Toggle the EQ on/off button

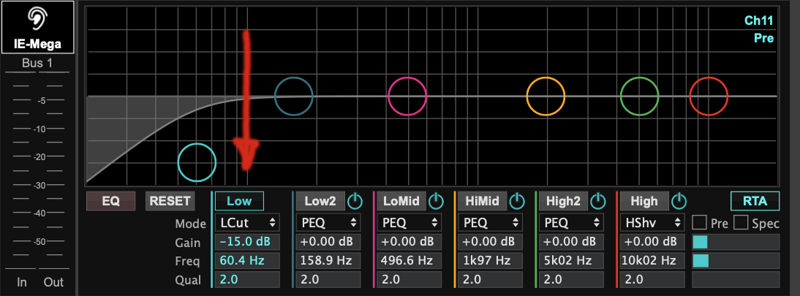(110, 201)
